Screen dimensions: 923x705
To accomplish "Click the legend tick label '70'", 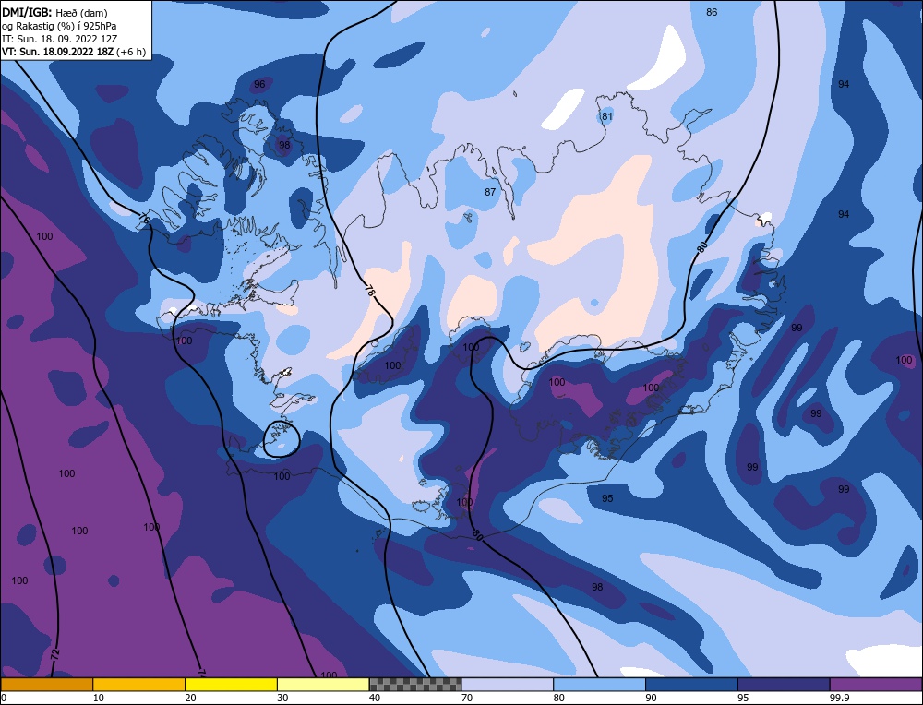I will (467, 698).
